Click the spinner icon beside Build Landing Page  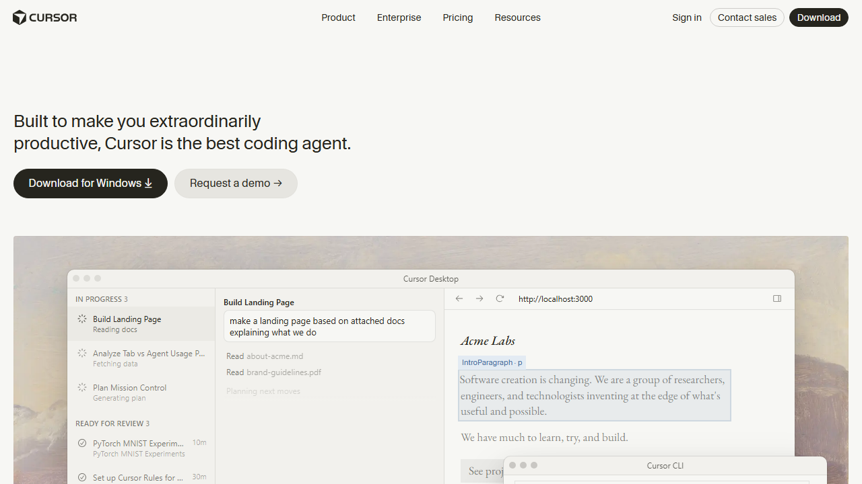click(82, 319)
